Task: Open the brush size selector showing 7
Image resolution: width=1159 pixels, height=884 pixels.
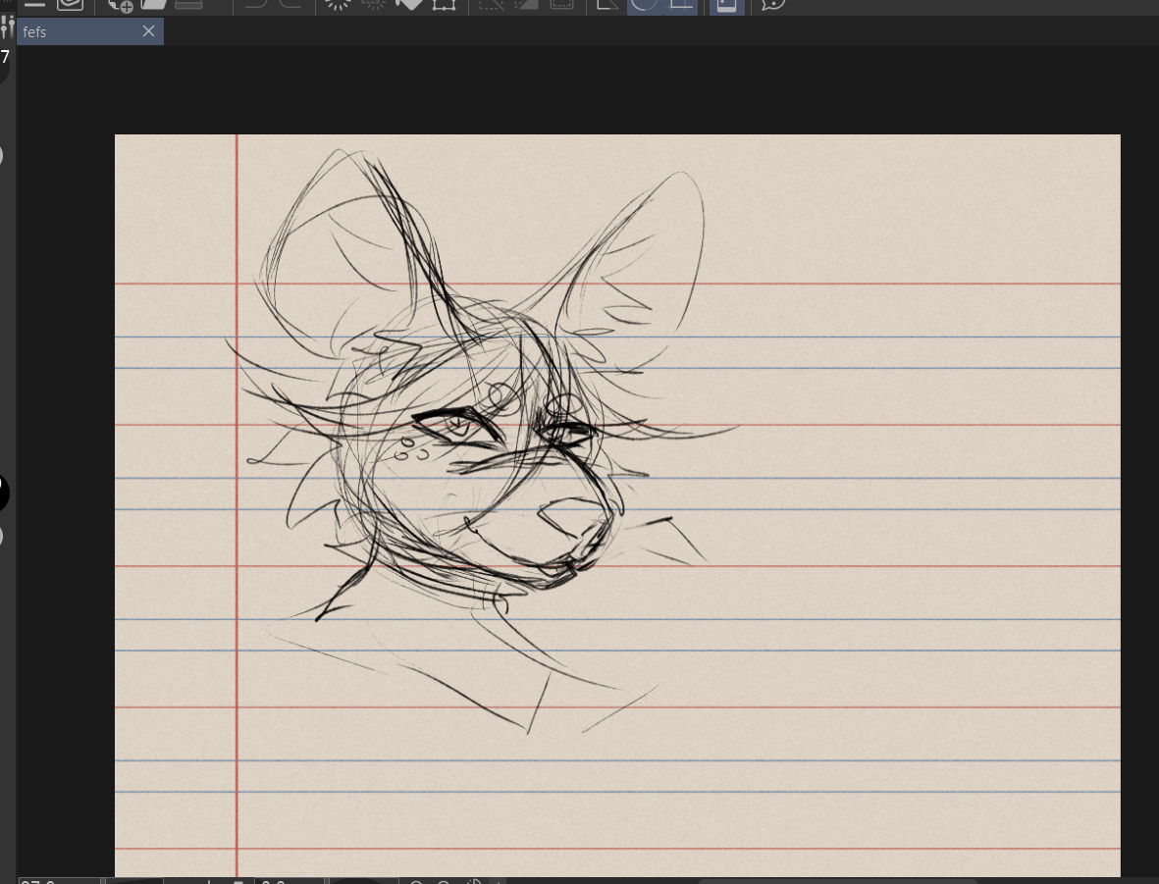Action: (5, 59)
